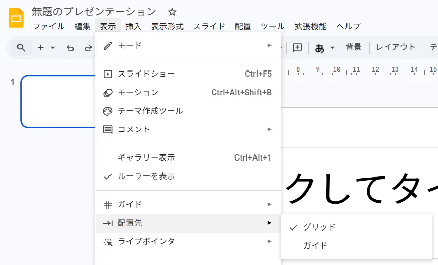Expand the ガイド submenu in view menu
This screenshot has height=265, width=438.
(x=188, y=205)
